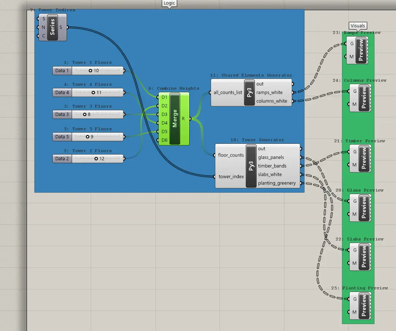This screenshot has height=331, width=396.
Task: Click the Py3 Shared Elements Generator node
Action: (x=249, y=92)
